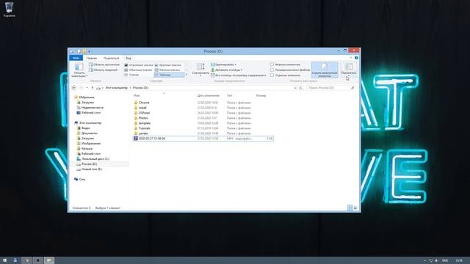
Task: Click File Explorer icon on the taskbar
Action: (x=49, y=260)
